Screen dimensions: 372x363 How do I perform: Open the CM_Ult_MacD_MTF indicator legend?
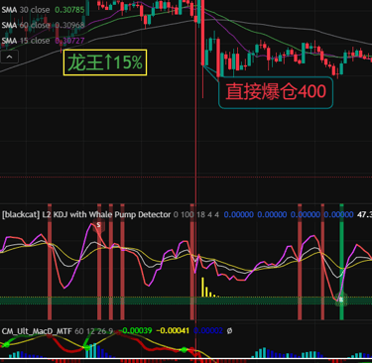point(37,330)
